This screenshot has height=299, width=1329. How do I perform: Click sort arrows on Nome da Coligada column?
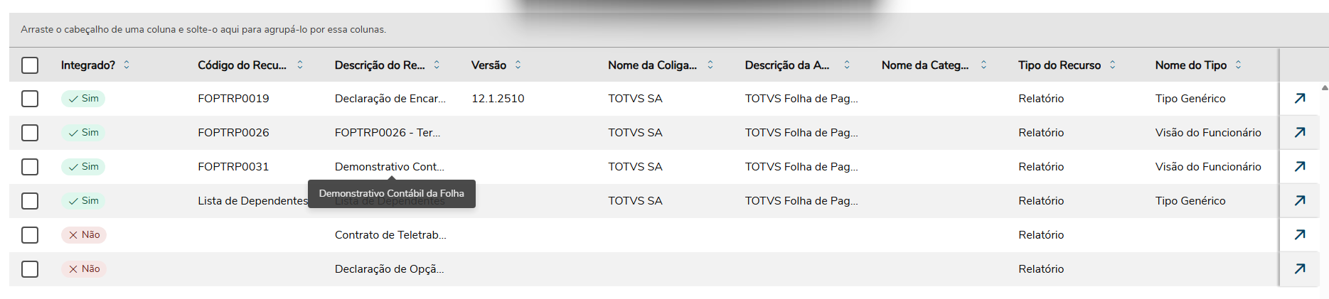click(x=710, y=65)
